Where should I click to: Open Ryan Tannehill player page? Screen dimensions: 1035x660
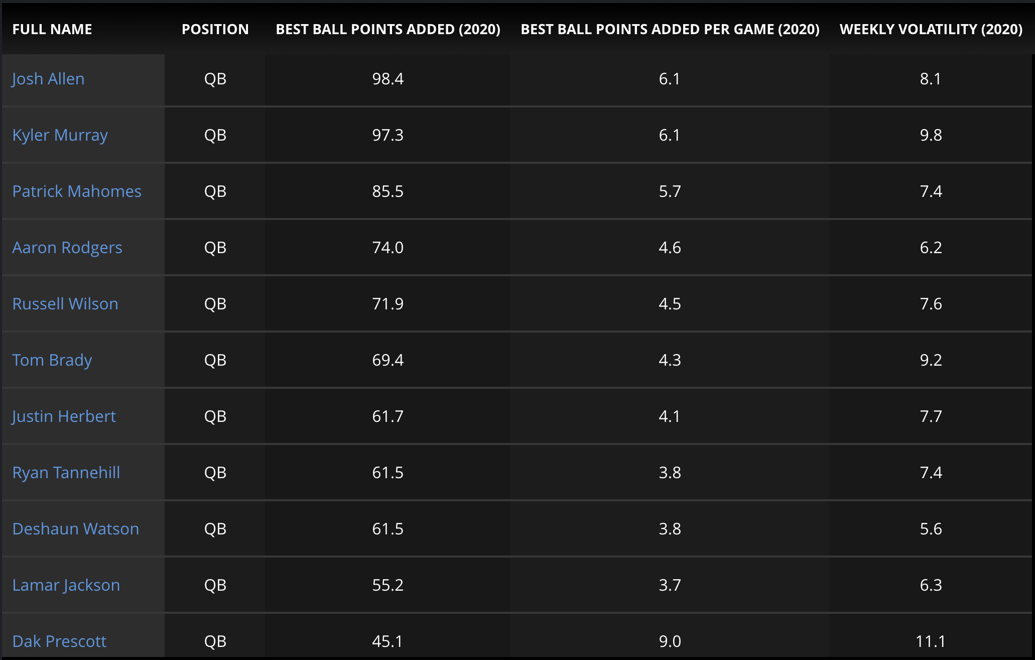66,473
